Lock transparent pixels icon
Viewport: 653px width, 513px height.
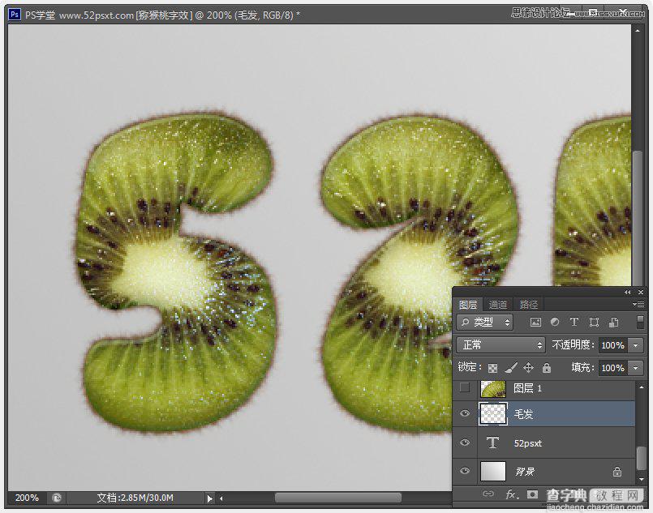point(492,368)
